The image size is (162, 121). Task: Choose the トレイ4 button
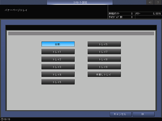[x=58, y=75]
